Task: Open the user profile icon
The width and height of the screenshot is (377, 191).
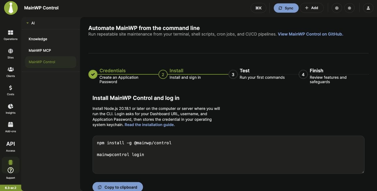Action: click(x=368, y=8)
